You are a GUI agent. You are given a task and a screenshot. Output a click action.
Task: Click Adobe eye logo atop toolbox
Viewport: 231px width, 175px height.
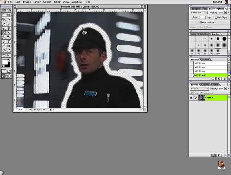coord(6,10)
